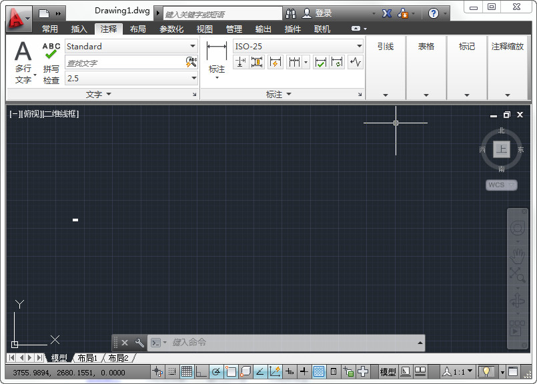Switch to the 插入 ribbon tab

79,29
